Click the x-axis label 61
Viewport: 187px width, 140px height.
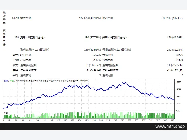click(x=30, y=120)
